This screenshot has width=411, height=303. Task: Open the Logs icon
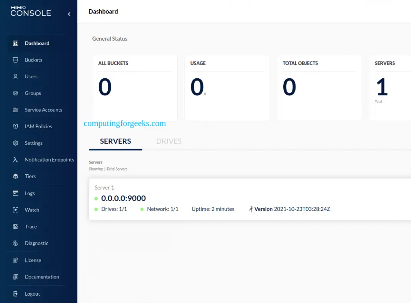[x=15, y=193]
